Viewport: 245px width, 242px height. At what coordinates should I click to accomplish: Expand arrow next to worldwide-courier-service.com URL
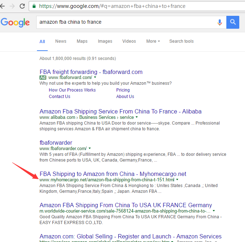tap(214, 211)
